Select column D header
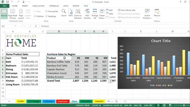This screenshot has width=190, height=107. [59, 32]
